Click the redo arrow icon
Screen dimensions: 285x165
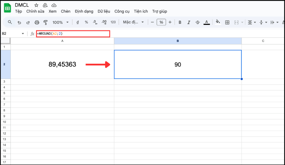28,22
